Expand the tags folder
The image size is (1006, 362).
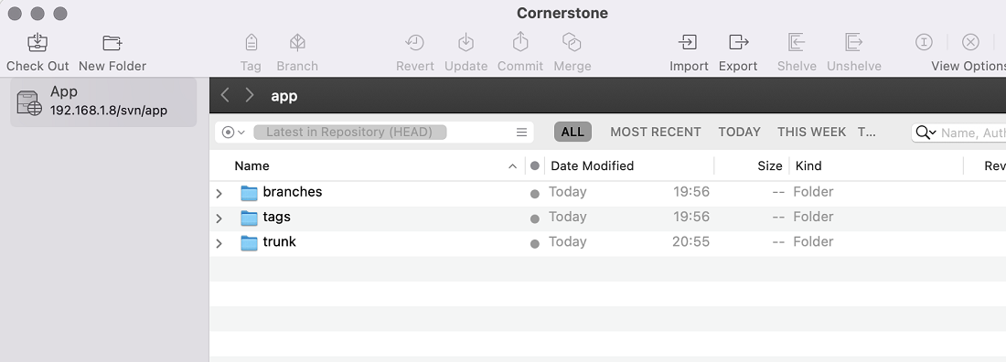click(219, 218)
